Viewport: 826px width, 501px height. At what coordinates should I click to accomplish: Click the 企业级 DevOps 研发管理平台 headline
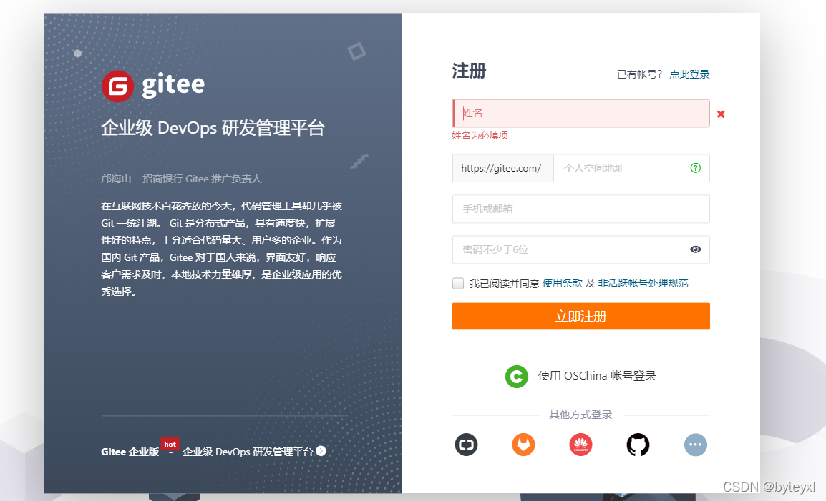coord(213,128)
